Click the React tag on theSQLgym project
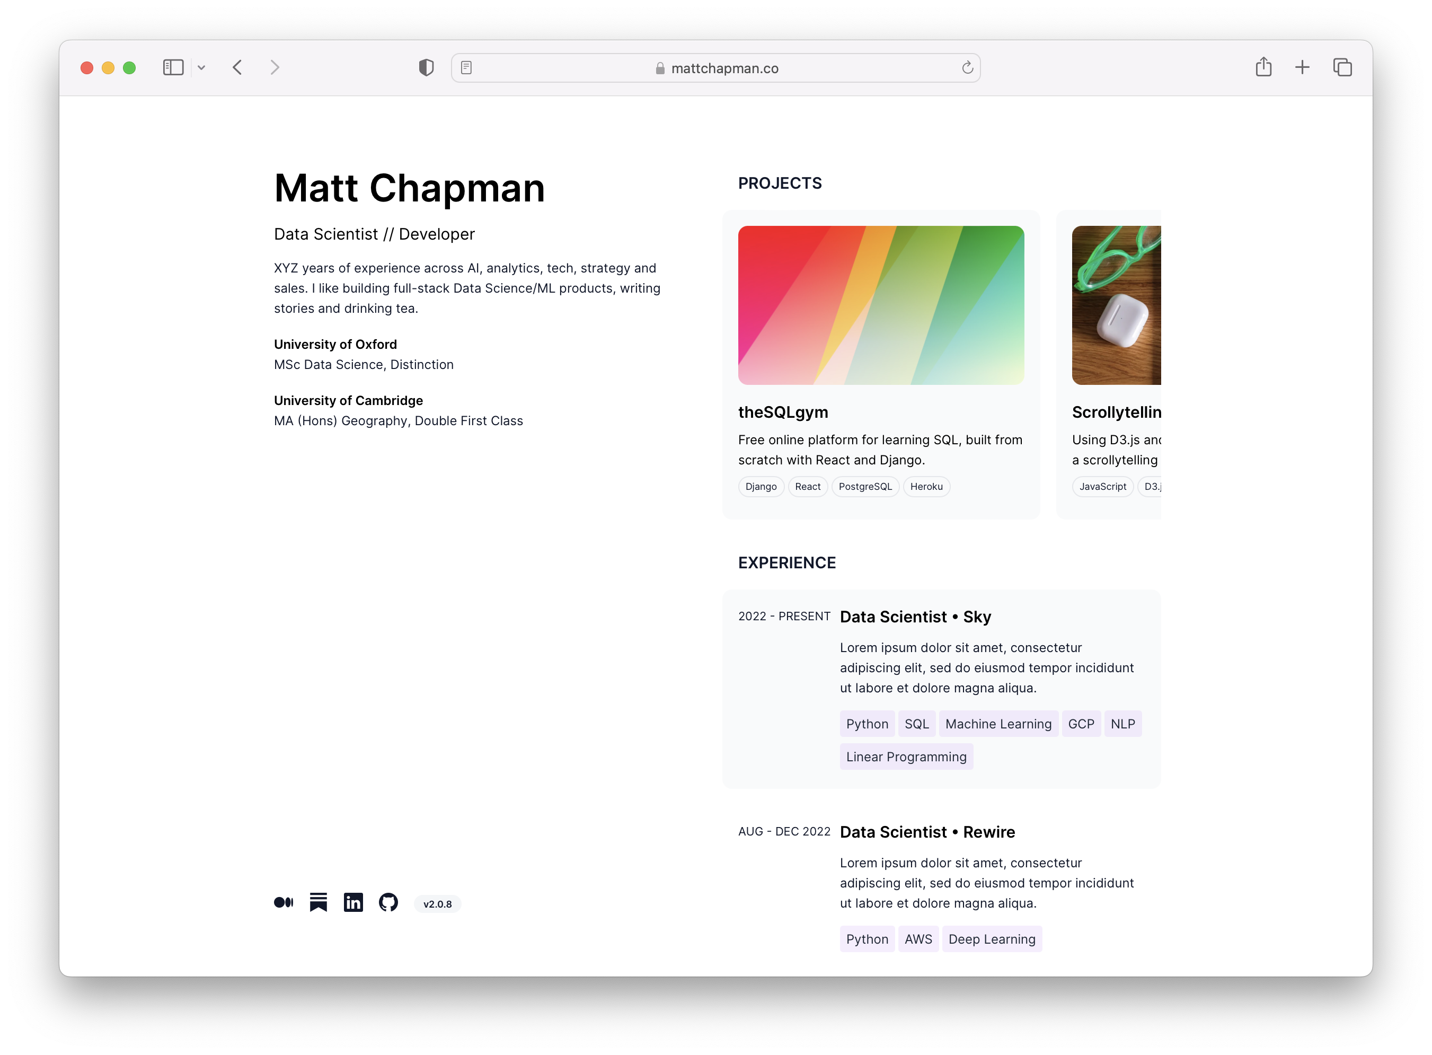 pyautogui.click(x=808, y=486)
